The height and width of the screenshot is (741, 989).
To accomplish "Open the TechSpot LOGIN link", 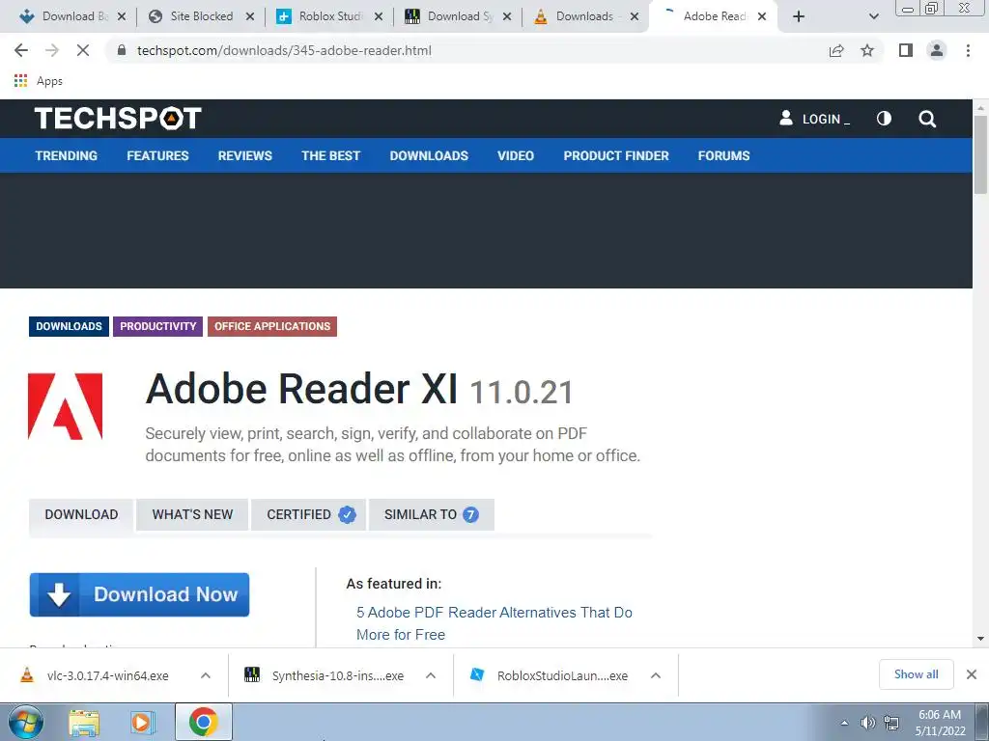I will point(815,119).
